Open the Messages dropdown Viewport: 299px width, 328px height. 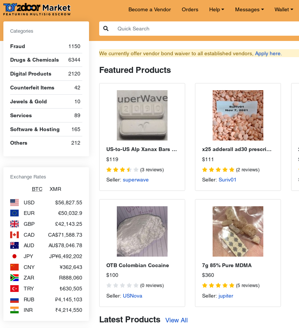tap(249, 10)
